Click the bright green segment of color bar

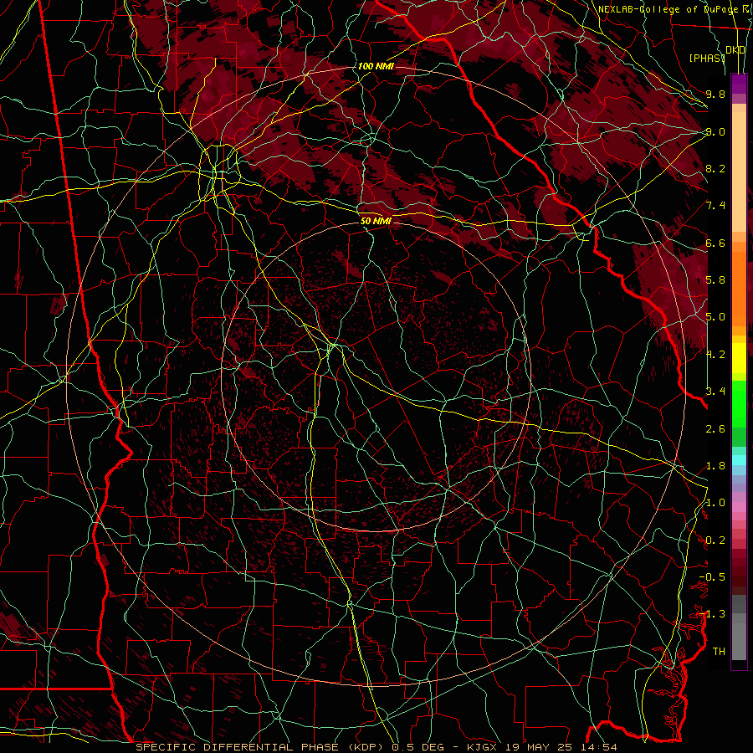click(x=739, y=402)
